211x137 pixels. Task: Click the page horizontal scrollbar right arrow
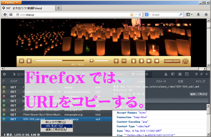[205, 69]
